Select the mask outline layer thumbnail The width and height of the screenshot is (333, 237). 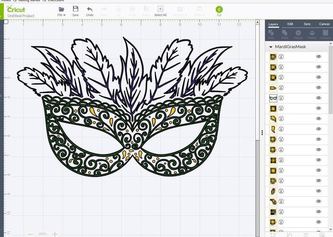pyautogui.click(x=273, y=98)
